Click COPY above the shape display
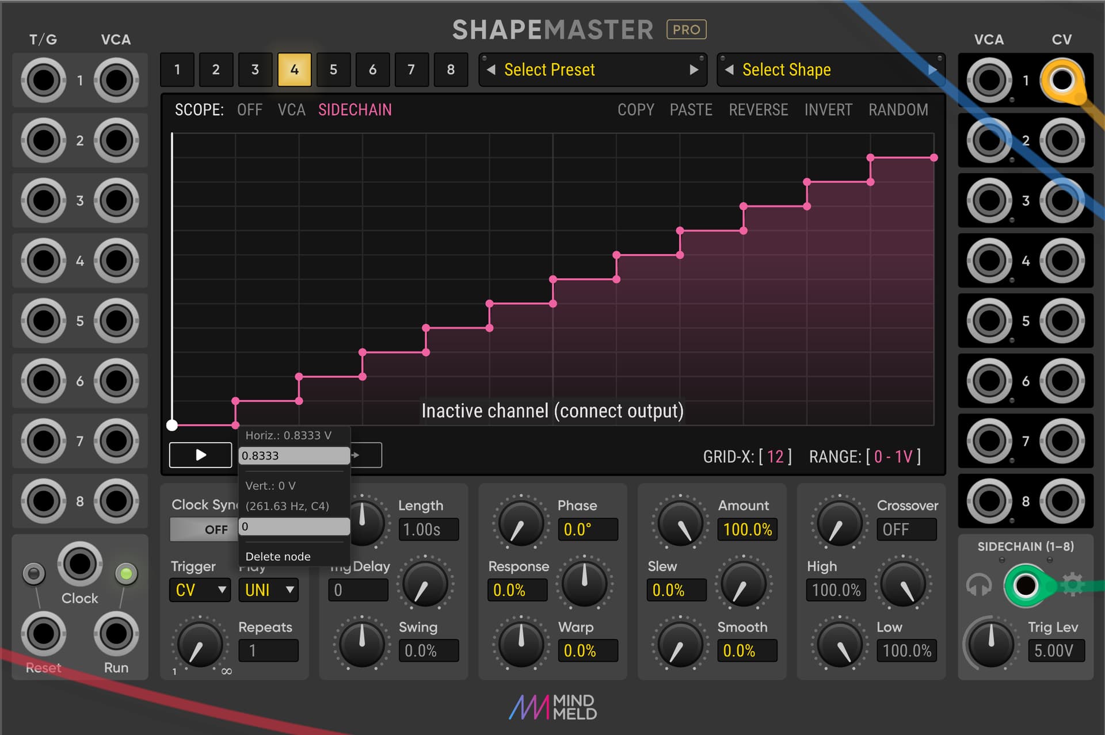This screenshot has height=735, width=1105. point(636,110)
